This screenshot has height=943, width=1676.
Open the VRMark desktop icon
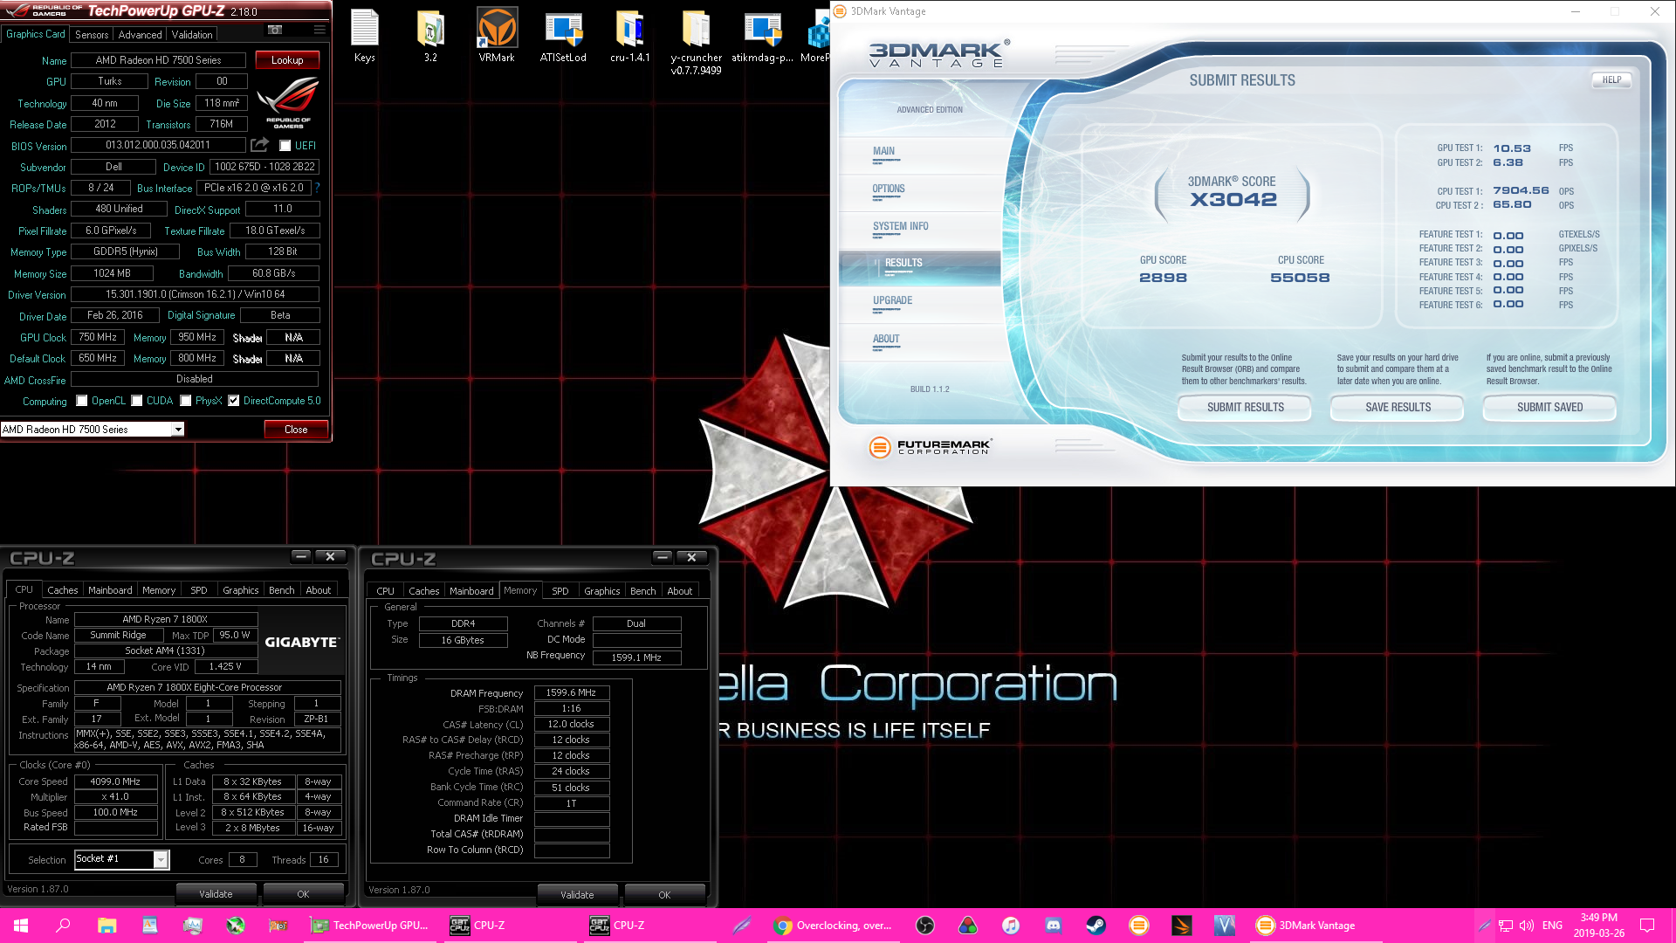tap(497, 37)
